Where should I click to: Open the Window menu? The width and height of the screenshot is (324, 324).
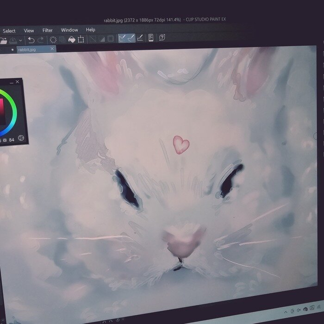[69, 30]
